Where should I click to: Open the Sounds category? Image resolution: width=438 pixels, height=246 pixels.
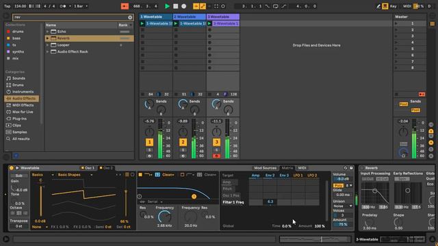tap(18, 79)
